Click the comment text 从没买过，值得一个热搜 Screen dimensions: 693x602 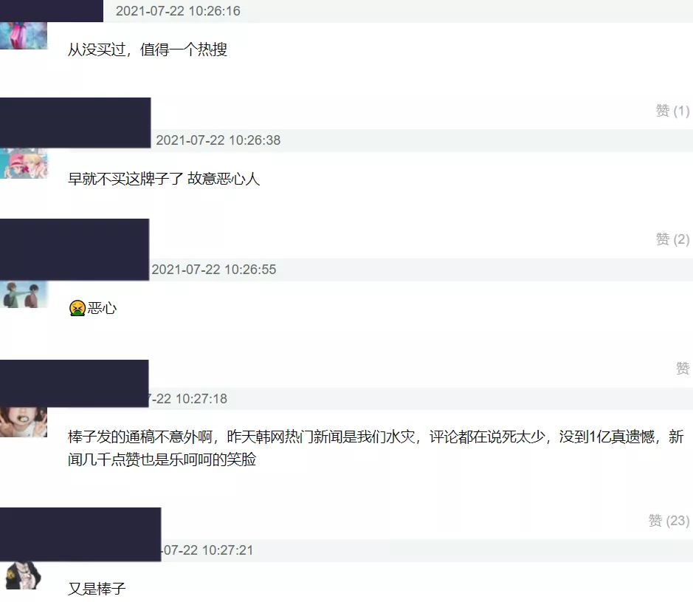(x=148, y=49)
